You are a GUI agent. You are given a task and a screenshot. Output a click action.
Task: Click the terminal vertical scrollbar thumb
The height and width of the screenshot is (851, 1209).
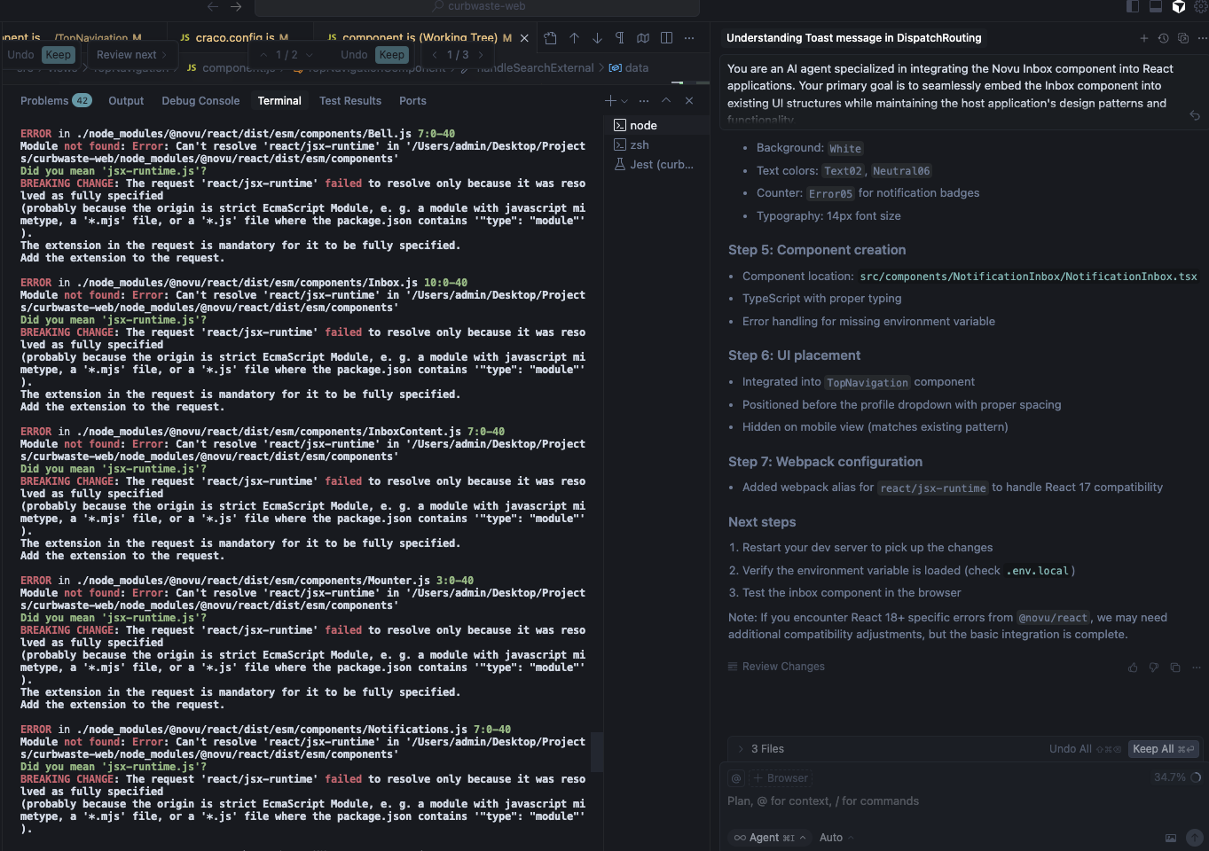click(x=597, y=752)
